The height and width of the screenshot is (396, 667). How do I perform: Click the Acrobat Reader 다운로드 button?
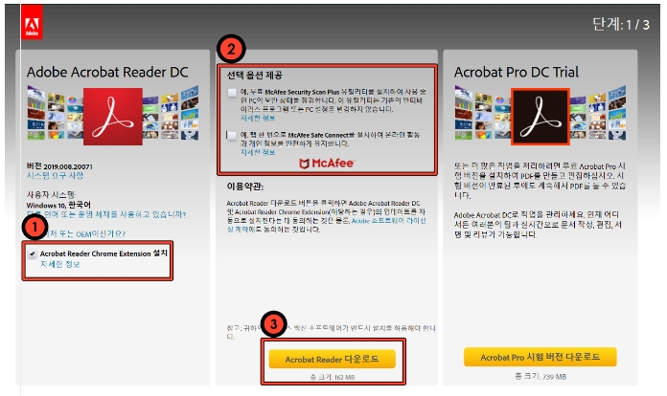[333, 359]
